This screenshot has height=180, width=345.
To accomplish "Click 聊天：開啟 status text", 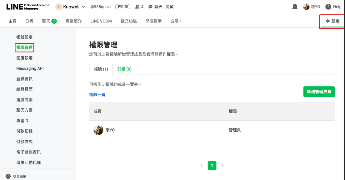I will [x=164, y=7].
